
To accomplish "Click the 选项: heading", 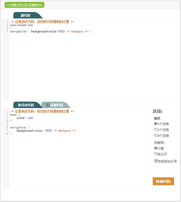I will [x=157, y=111].
